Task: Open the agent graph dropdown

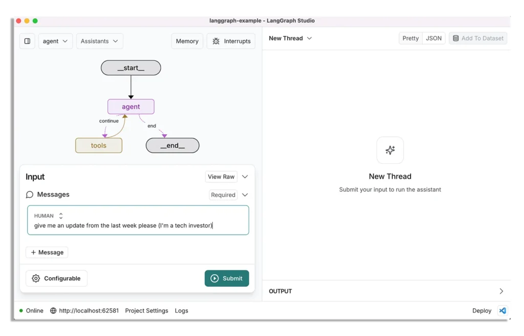Action: 55,41
